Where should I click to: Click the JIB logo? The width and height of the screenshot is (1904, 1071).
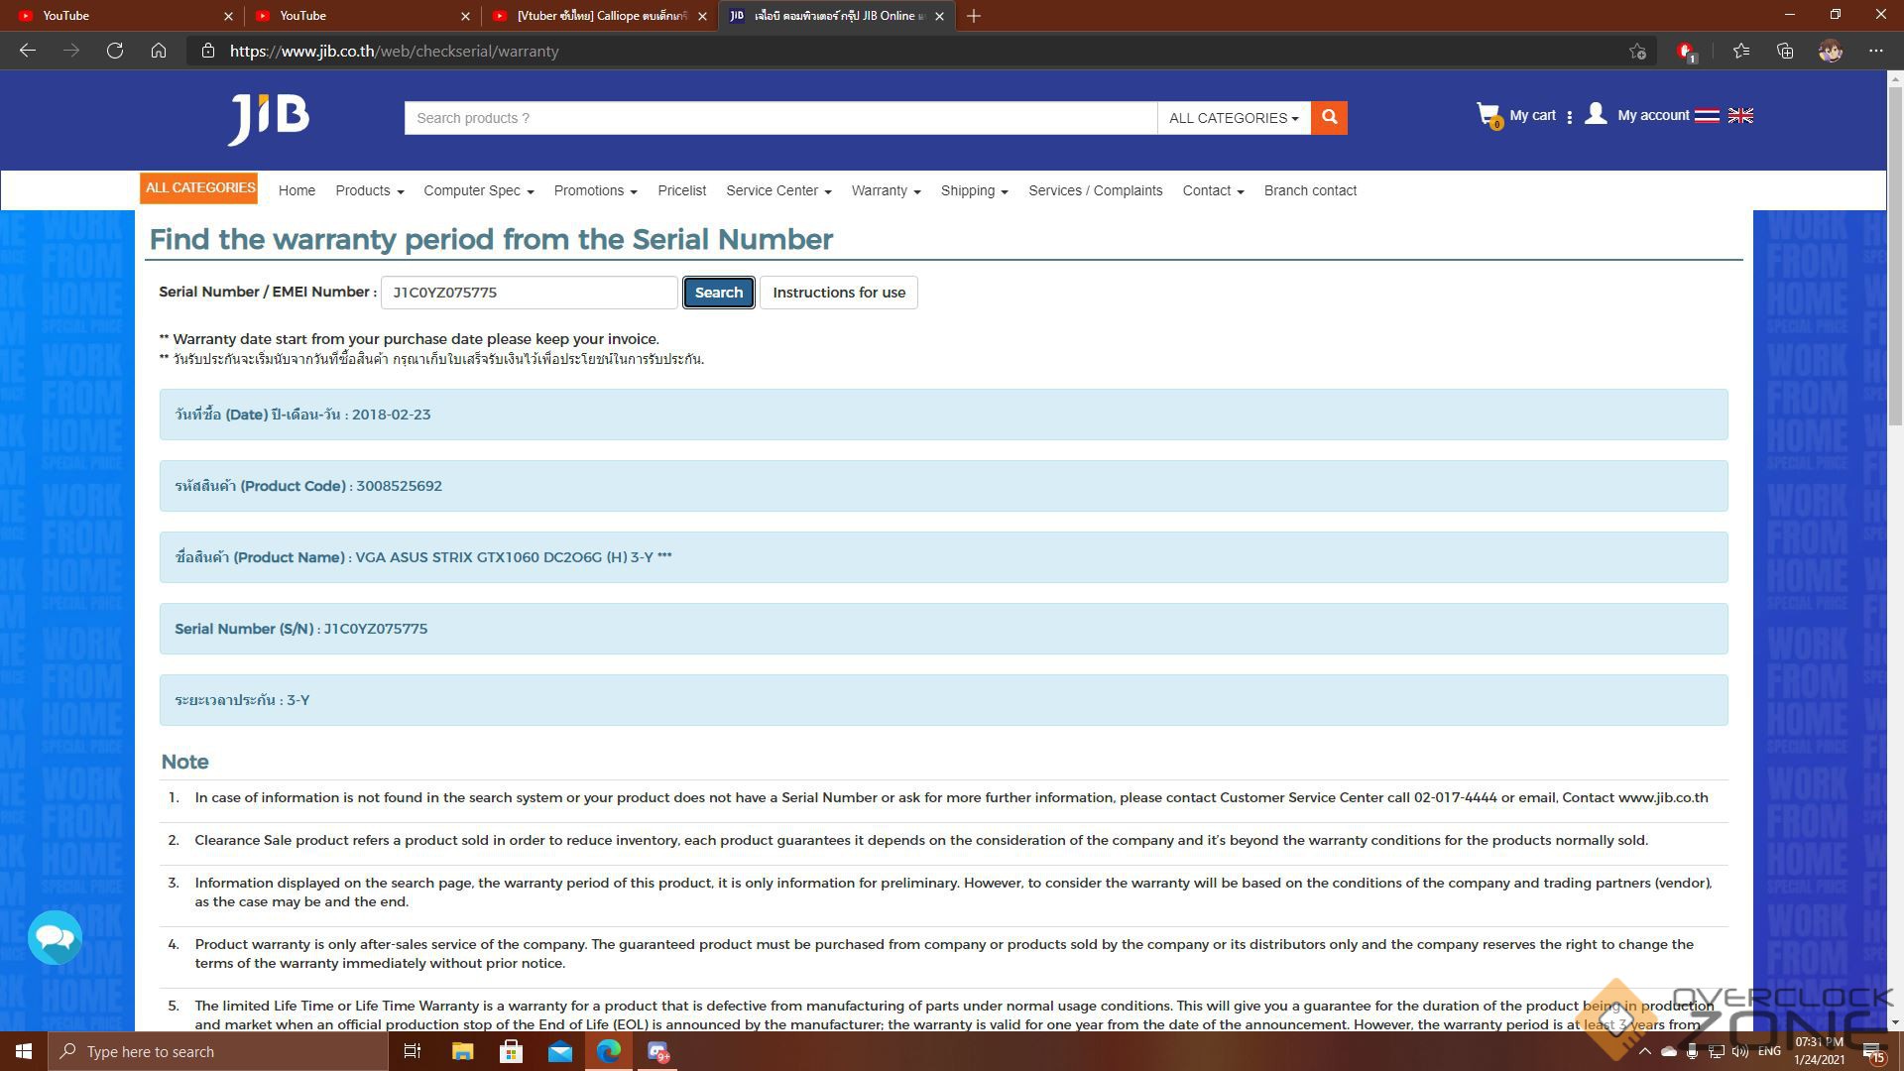click(268, 119)
